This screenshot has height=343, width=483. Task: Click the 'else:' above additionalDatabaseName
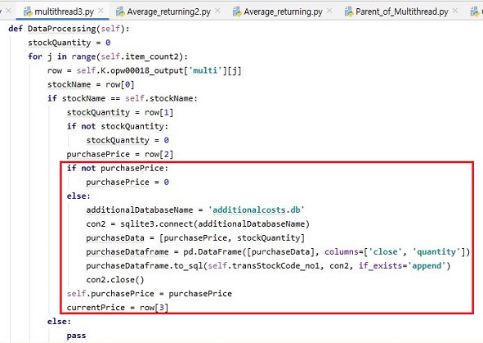(x=78, y=196)
